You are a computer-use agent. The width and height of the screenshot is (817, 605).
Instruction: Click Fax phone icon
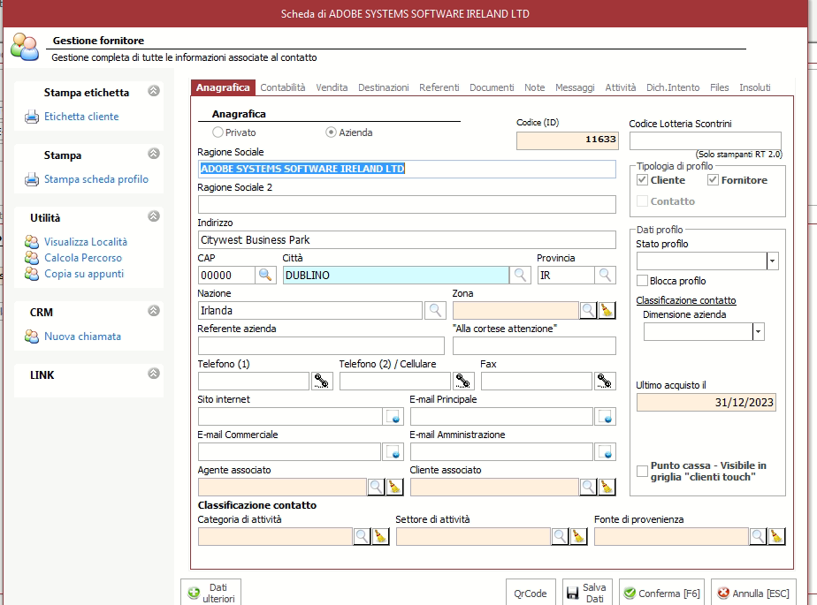pos(605,382)
